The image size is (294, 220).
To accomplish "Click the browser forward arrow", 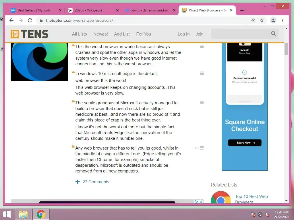I will click(21, 20).
